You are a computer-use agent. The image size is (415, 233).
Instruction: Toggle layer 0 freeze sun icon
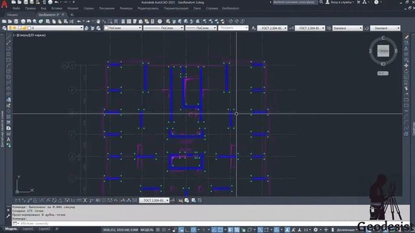tap(15, 28)
